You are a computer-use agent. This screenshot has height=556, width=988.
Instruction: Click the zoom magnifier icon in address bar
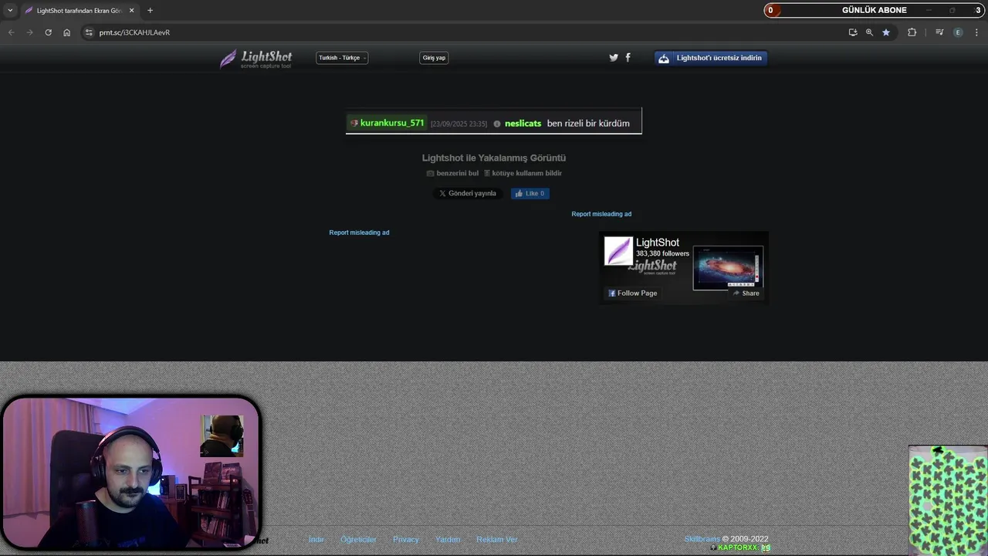pyautogui.click(x=869, y=32)
